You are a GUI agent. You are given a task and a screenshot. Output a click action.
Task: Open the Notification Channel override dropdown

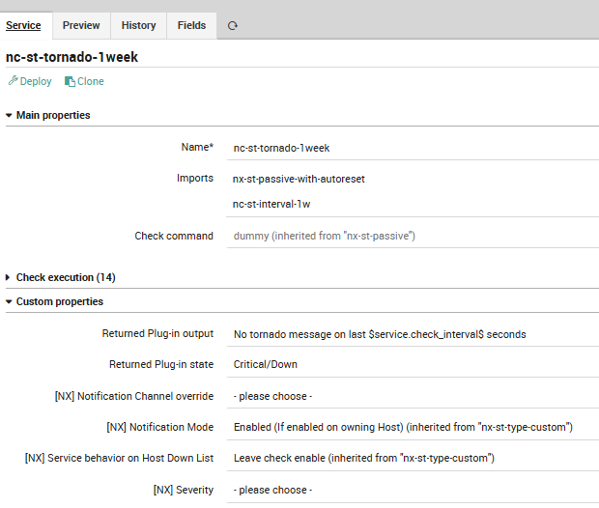pyautogui.click(x=413, y=396)
